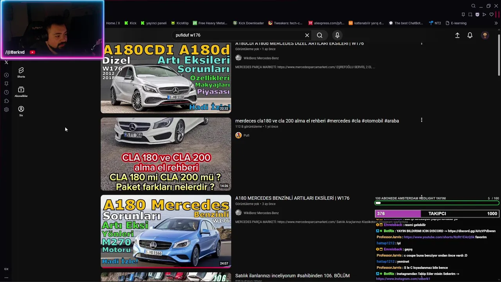This screenshot has width=501, height=282.
Task: Open the Kick Downloader bookmark
Action: (x=248, y=23)
